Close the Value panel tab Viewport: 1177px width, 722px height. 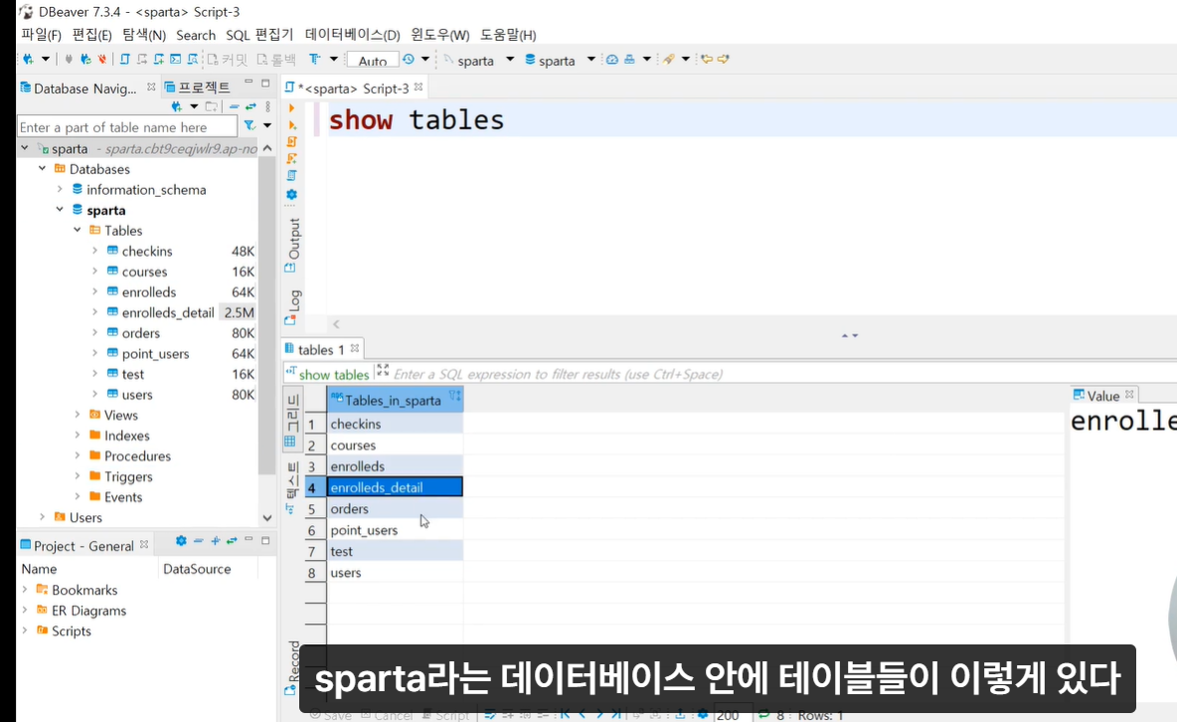click(1129, 395)
